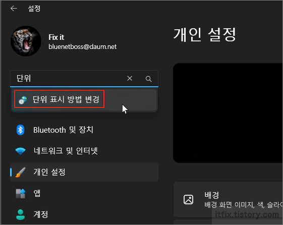Viewport: 283px width, 225px height.
Task: Click the Fix it account name
Action: (56, 37)
